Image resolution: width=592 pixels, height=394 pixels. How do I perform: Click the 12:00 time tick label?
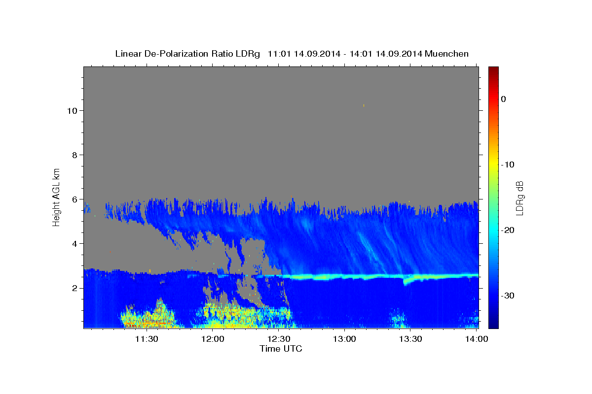tap(213, 339)
